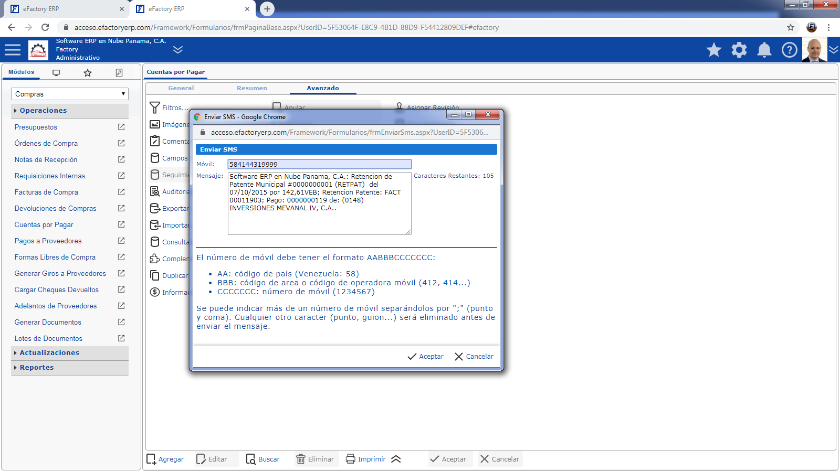
Task: Click the Importar icon
Action: point(155,225)
